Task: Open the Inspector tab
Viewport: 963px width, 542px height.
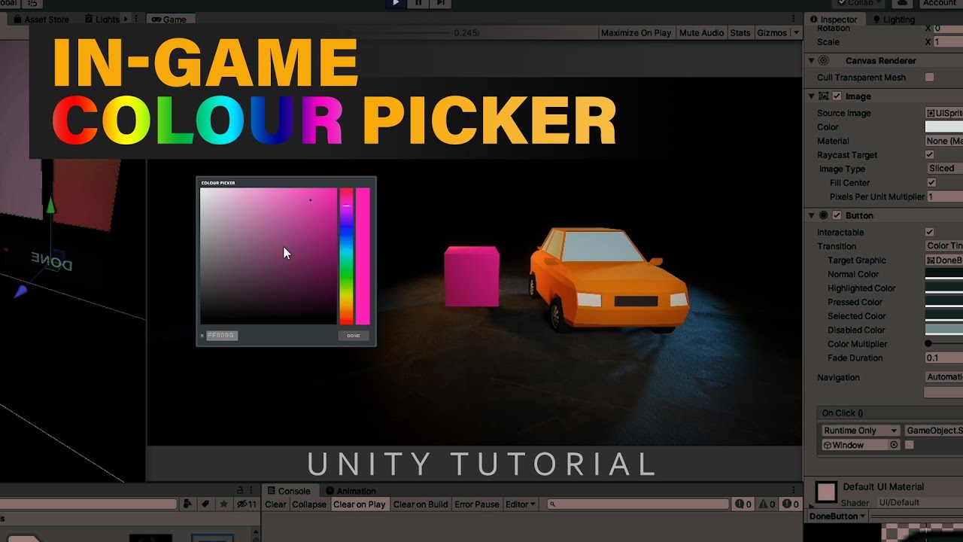Action: click(834, 20)
